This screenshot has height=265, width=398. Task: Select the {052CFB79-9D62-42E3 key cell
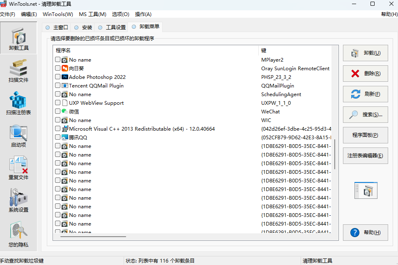(x=296, y=138)
